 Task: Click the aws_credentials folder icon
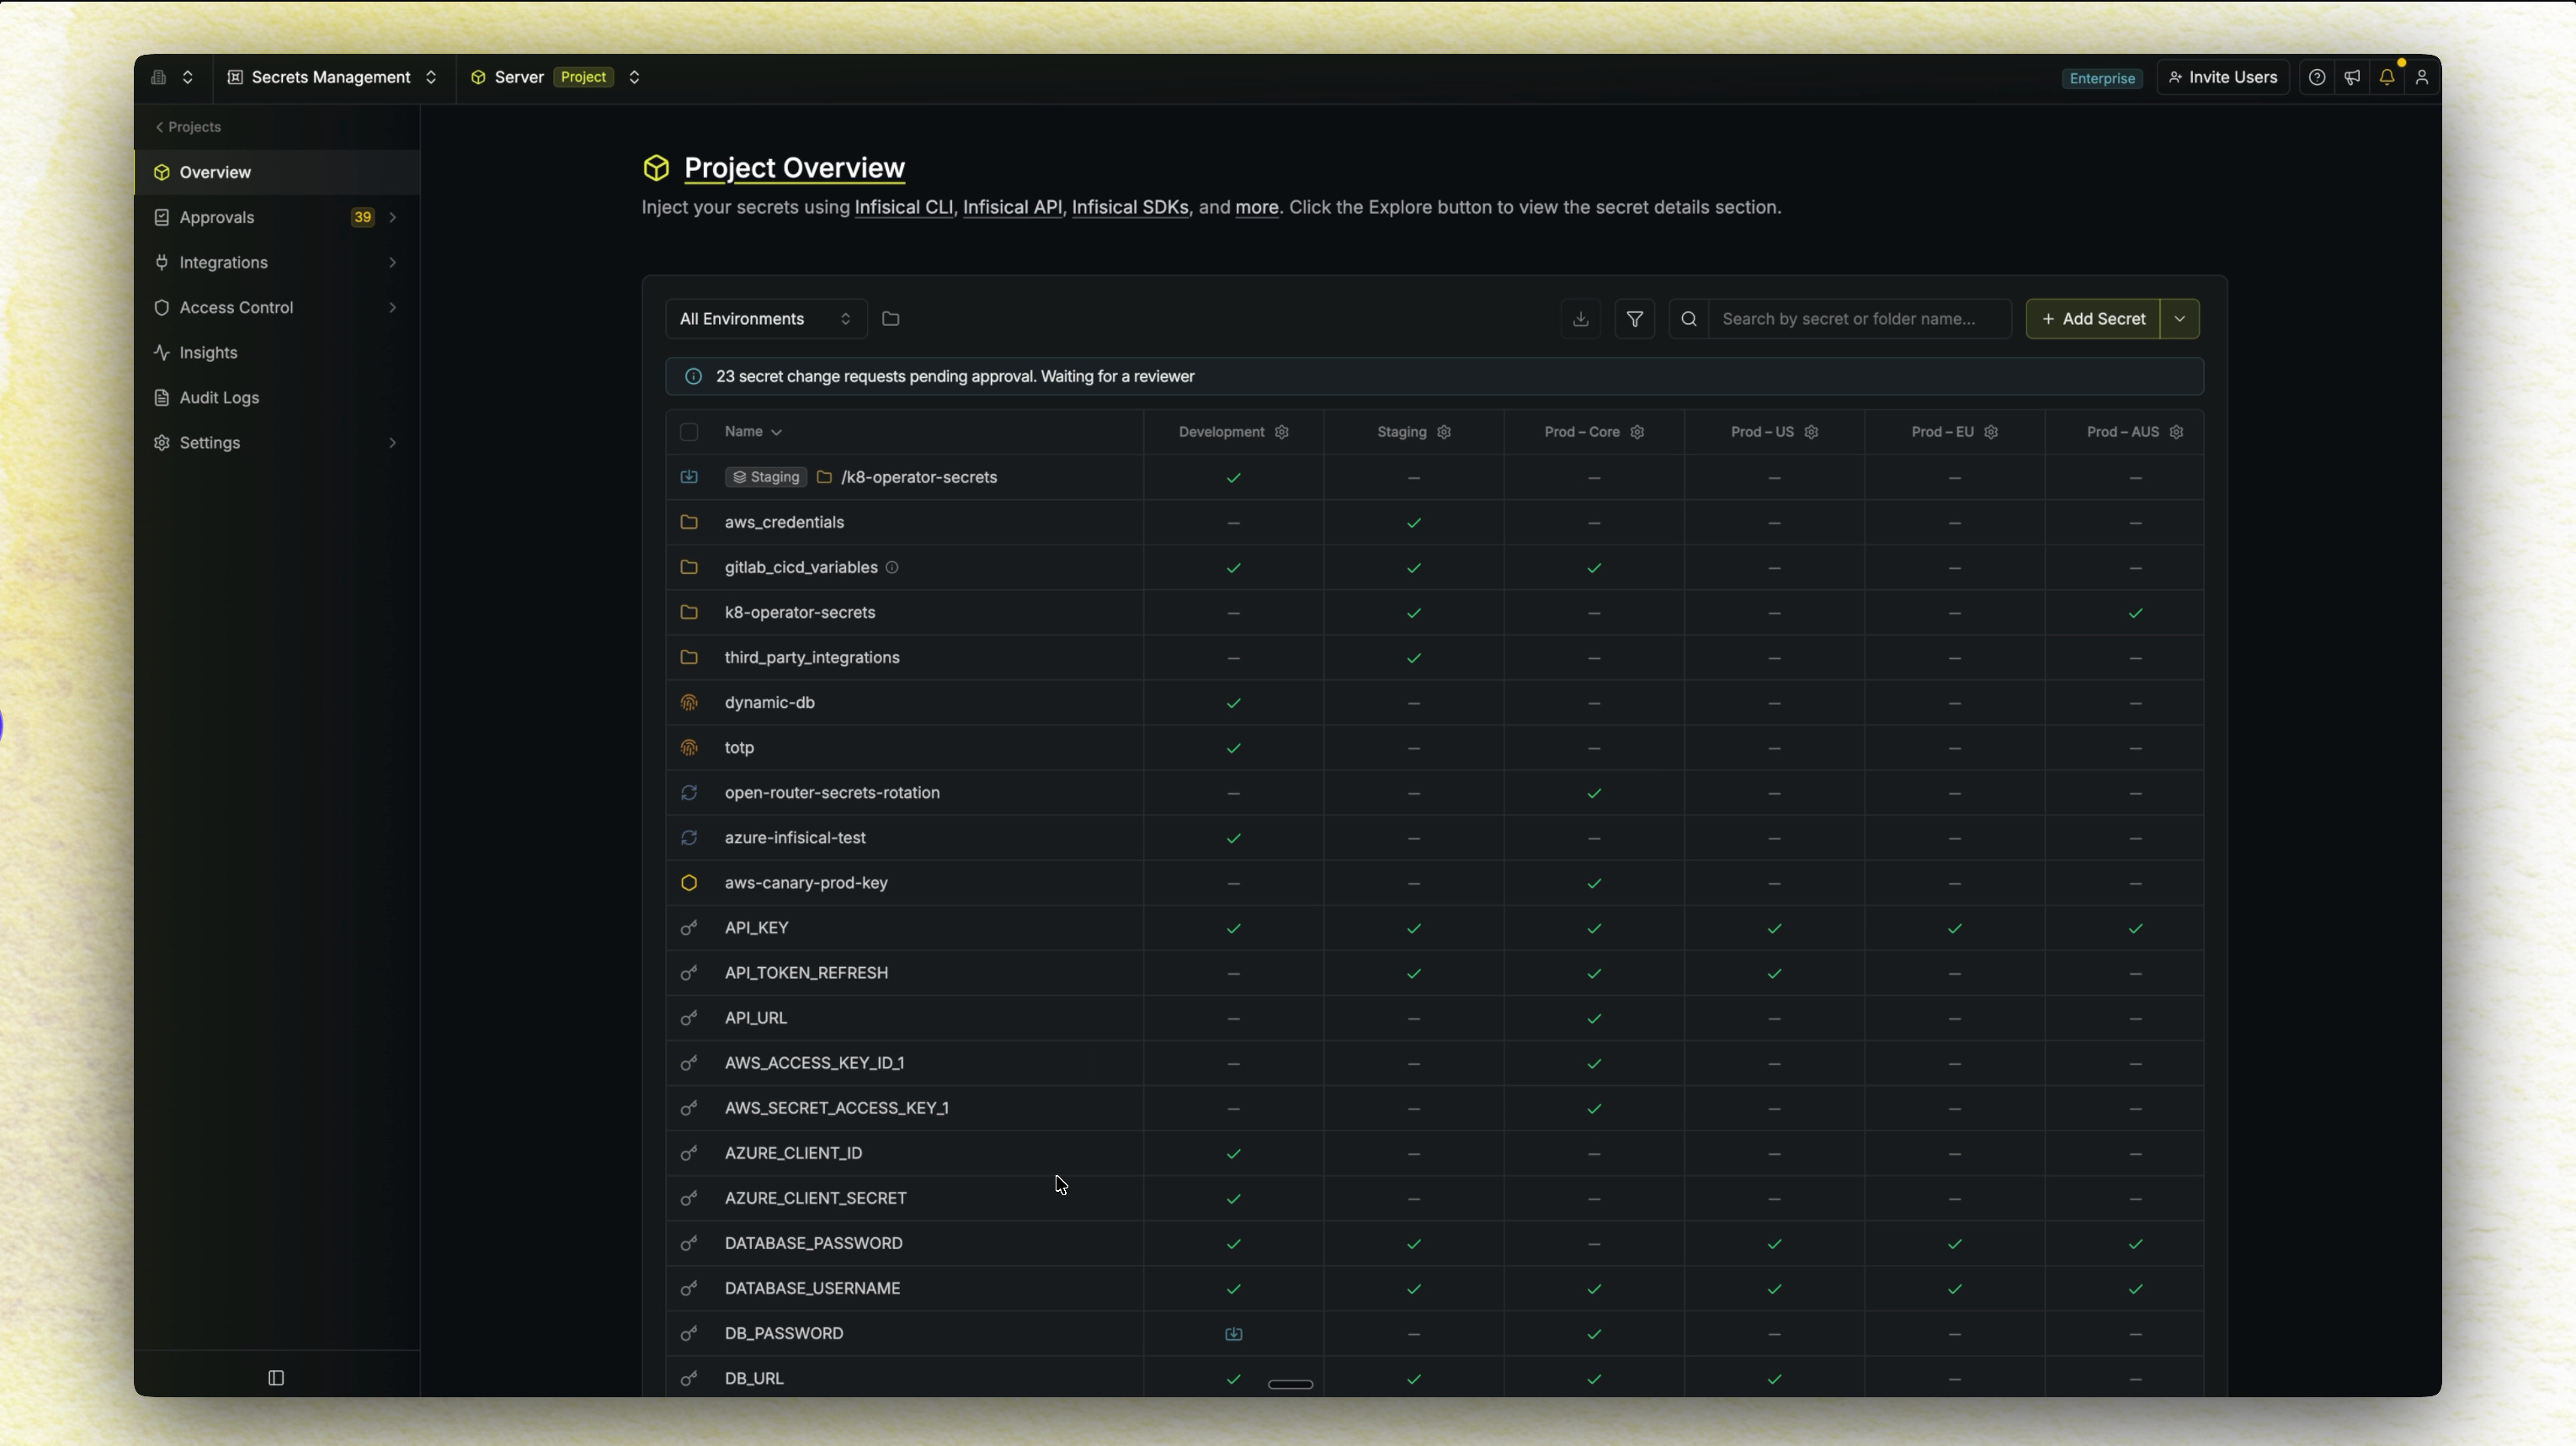(x=689, y=522)
